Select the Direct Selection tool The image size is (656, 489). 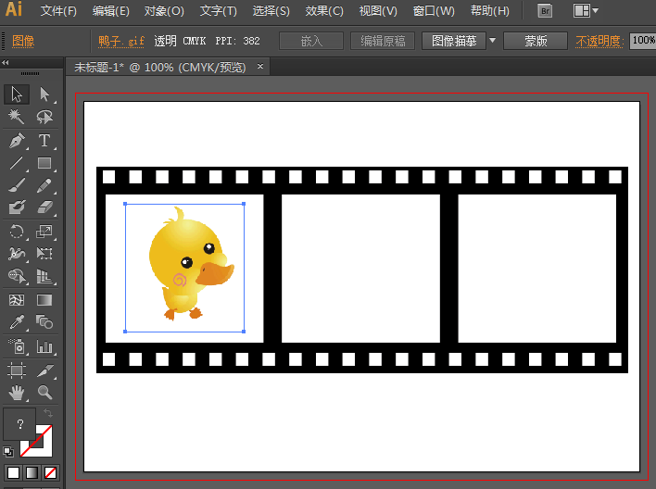click(44, 94)
